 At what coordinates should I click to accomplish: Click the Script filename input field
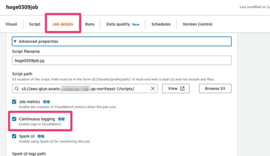(121, 61)
